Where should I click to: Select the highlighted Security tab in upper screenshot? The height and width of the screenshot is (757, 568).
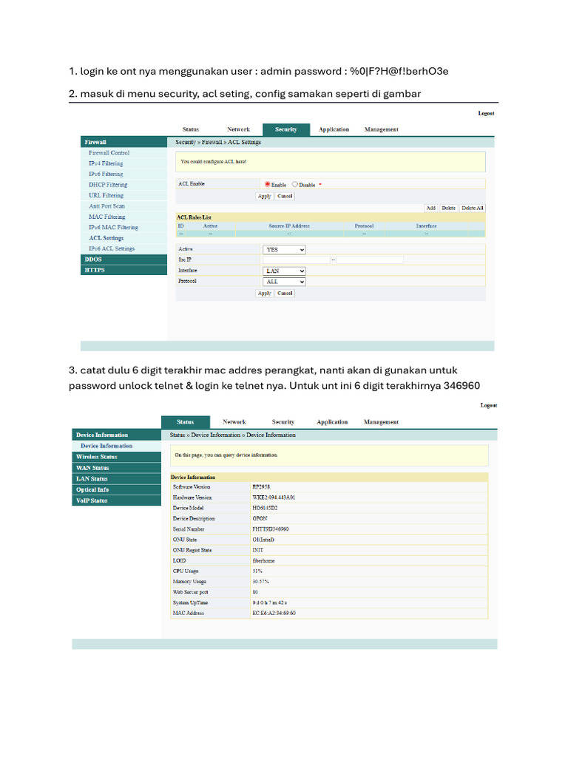point(286,129)
